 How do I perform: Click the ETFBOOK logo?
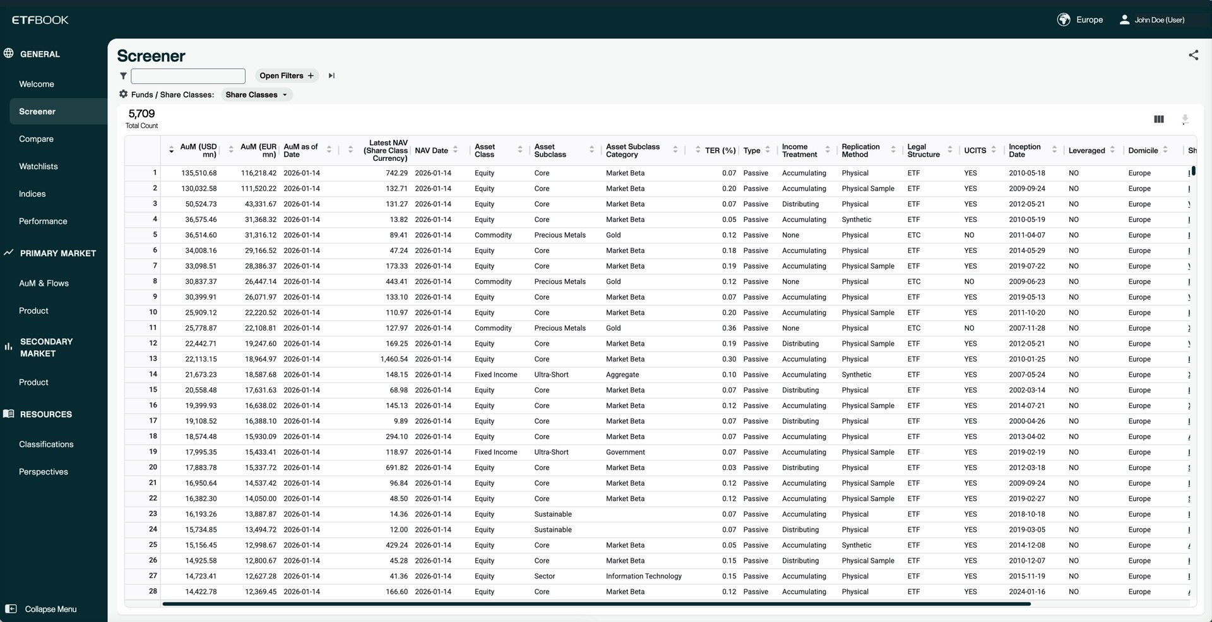point(40,20)
